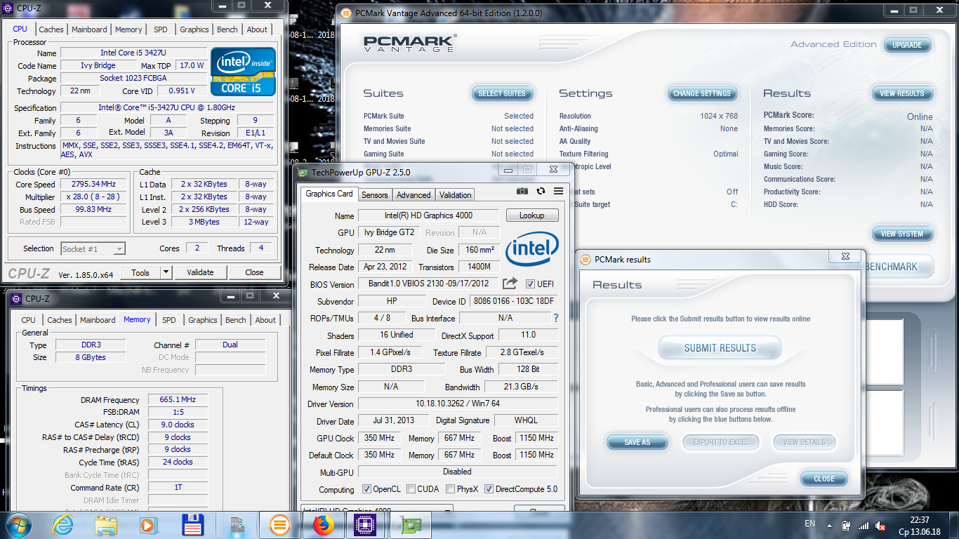Take a GPU-Z screenshot with the camera icon
This screenshot has width=959, height=539.
(x=522, y=191)
